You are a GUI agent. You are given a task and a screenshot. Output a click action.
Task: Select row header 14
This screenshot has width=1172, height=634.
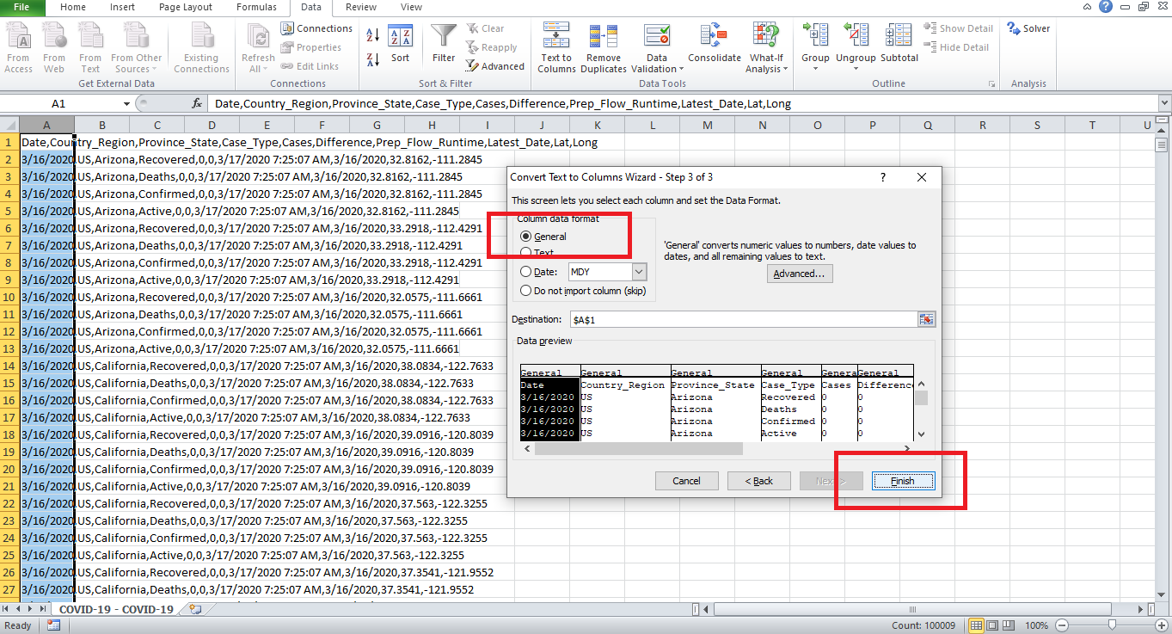9,366
